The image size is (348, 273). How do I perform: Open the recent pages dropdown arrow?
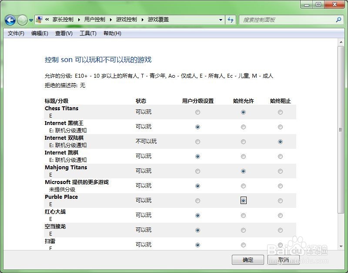pyautogui.click(x=31, y=20)
